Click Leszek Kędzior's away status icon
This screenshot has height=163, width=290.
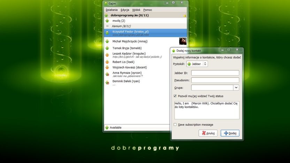(x=107, y=55)
